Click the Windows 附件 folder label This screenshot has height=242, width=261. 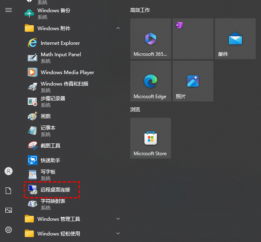pyautogui.click(x=54, y=28)
